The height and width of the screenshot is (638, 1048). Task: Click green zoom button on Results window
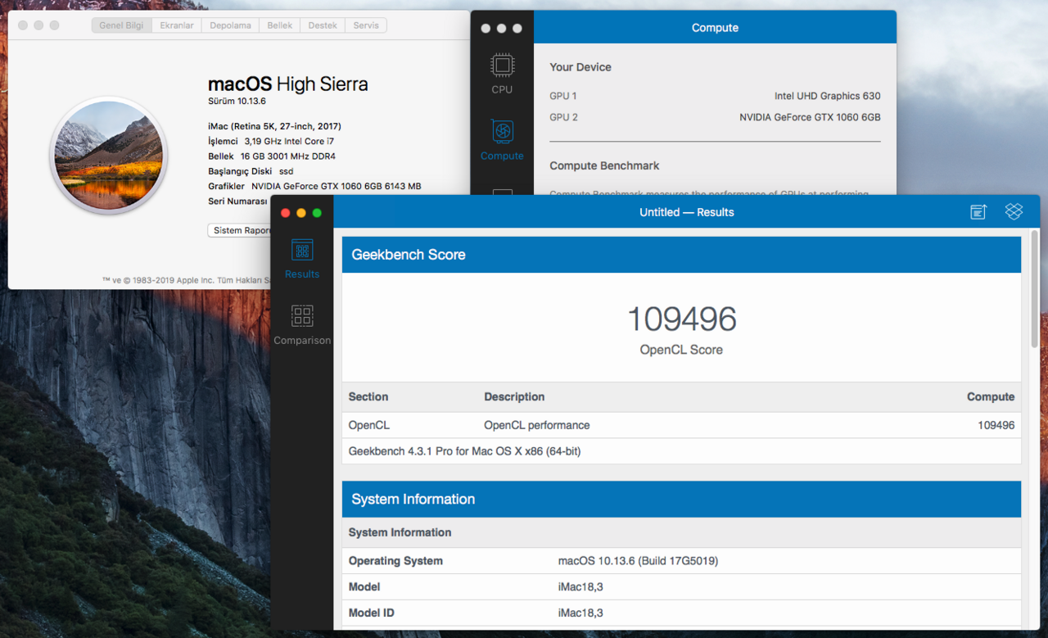[x=317, y=213]
